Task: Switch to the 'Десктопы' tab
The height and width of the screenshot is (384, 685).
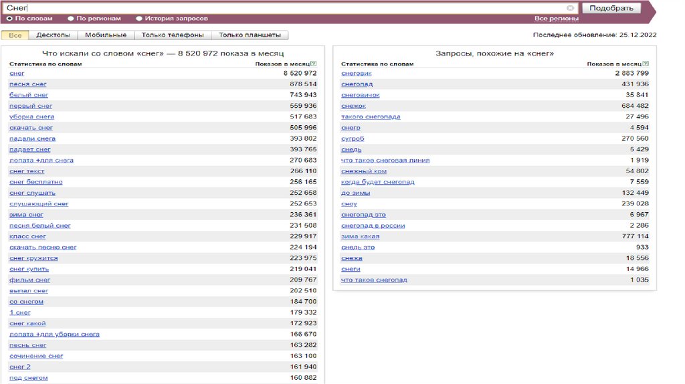Action: (x=54, y=35)
